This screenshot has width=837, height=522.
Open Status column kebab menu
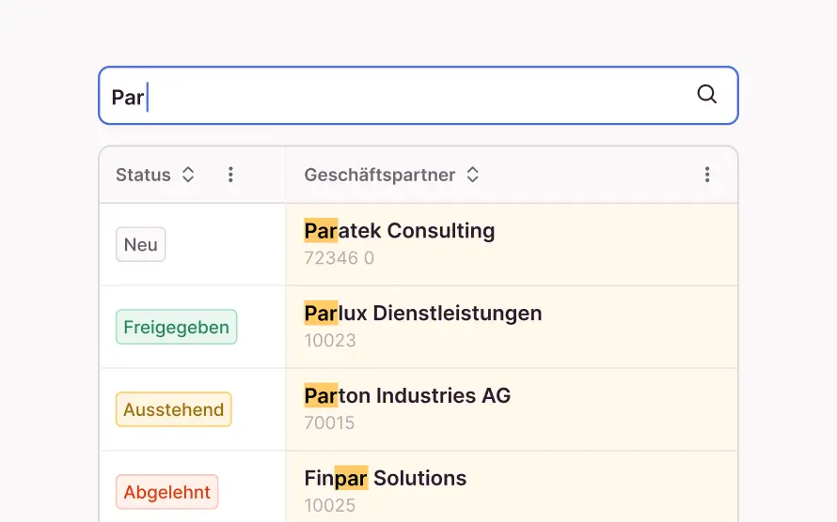point(230,175)
